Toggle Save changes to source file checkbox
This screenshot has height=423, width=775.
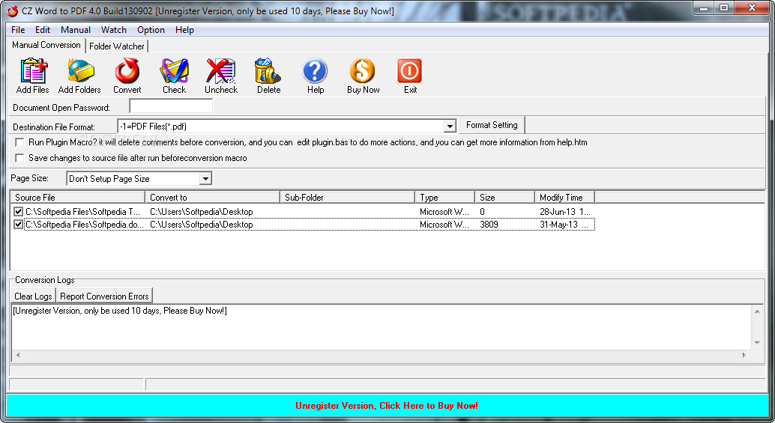(x=19, y=158)
